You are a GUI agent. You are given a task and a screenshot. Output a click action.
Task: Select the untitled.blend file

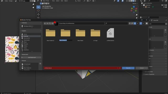[110, 33]
